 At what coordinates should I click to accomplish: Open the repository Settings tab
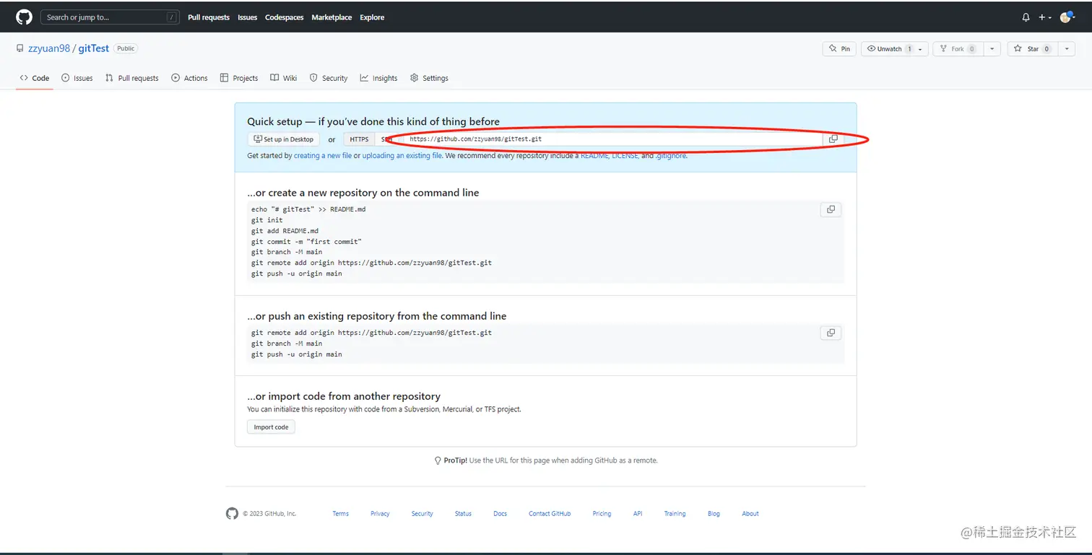(429, 78)
